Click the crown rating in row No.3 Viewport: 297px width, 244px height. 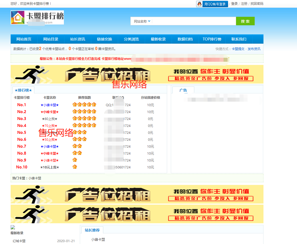pyautogui.click(x=84, y=118)
